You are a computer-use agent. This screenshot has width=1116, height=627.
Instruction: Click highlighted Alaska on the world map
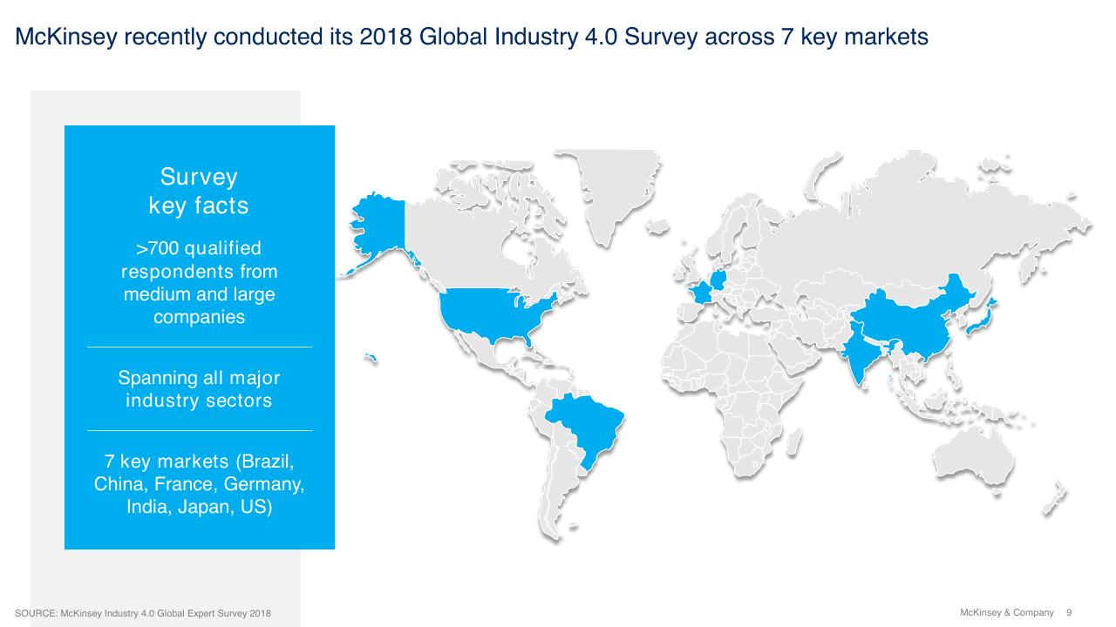[x=380, y=226]
